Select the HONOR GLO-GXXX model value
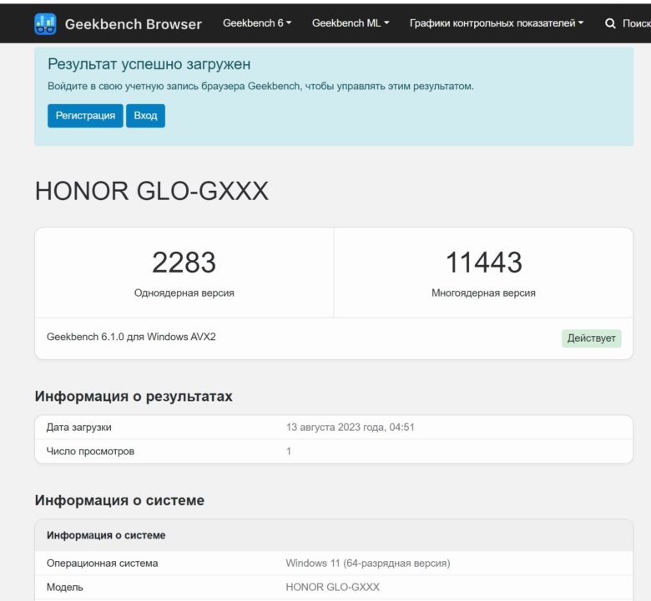This screenshot has height=601, width=651. pyautogui.click(x=332, y=588)
